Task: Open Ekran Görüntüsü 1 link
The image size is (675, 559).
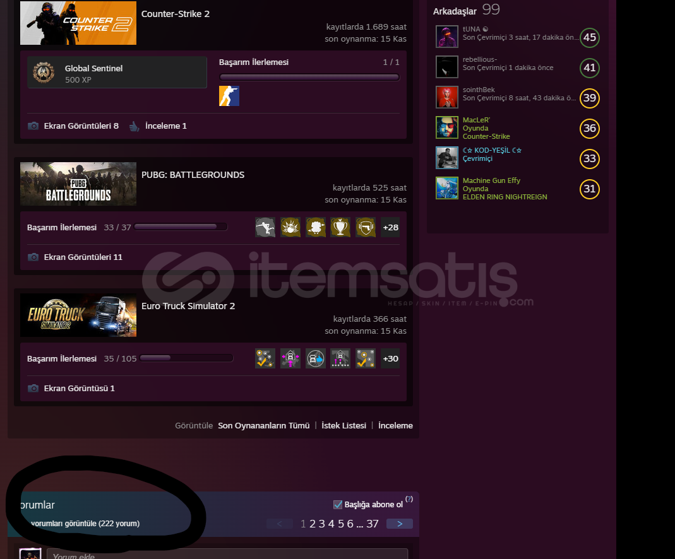Action: coord(79,388)
